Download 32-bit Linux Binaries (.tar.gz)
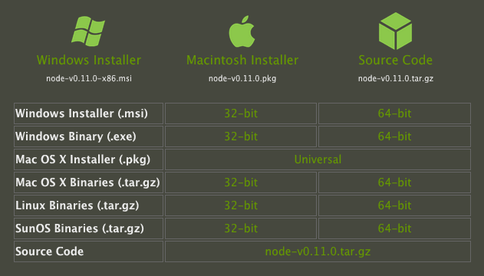Image resolution: width=484 pixels, height=276 pixels. tap(241, 205)
